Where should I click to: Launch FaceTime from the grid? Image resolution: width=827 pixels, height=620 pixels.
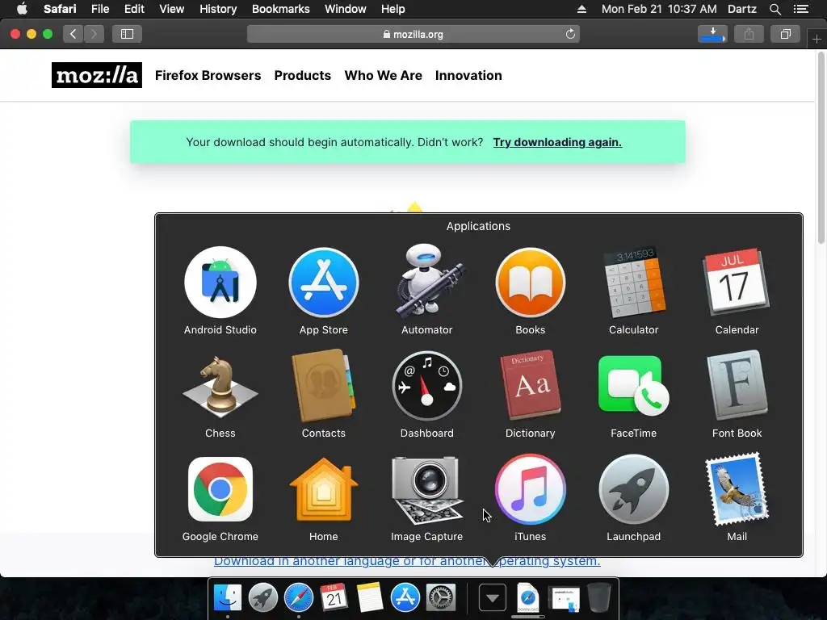coord(633,385)
